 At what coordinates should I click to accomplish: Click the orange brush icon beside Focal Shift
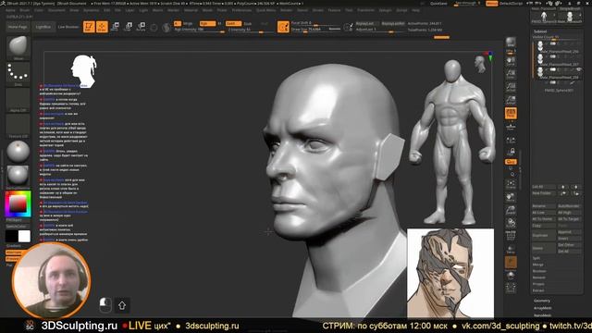coord(283,27)
